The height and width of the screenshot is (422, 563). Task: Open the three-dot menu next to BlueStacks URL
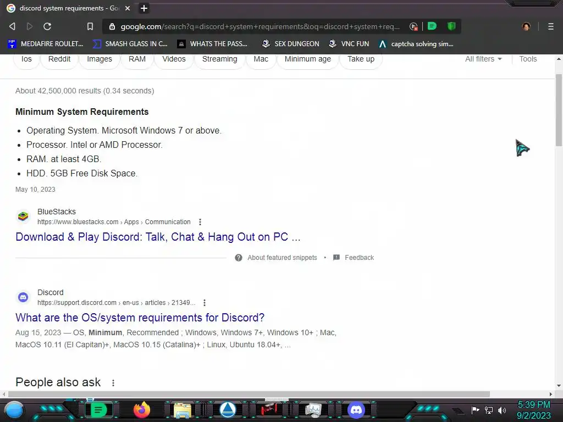point(200,222)
